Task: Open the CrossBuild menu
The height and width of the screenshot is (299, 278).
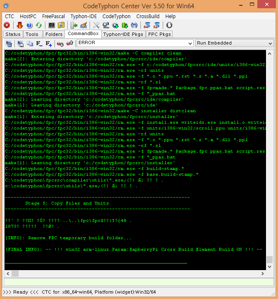Action: 148,16
